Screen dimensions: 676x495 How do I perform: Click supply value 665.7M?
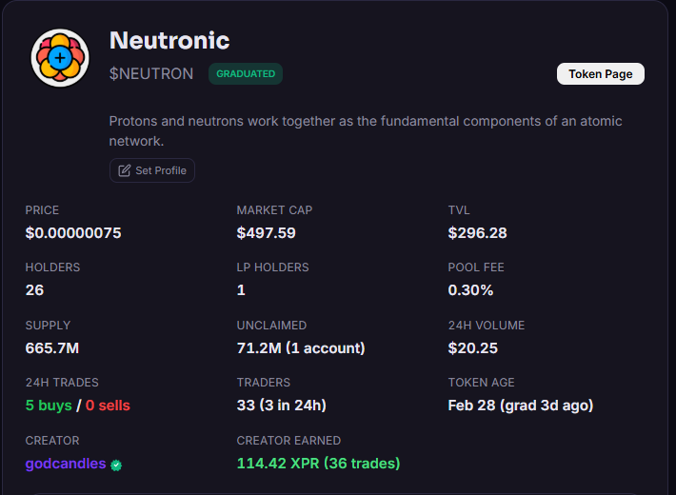click(x=52, y=348)
